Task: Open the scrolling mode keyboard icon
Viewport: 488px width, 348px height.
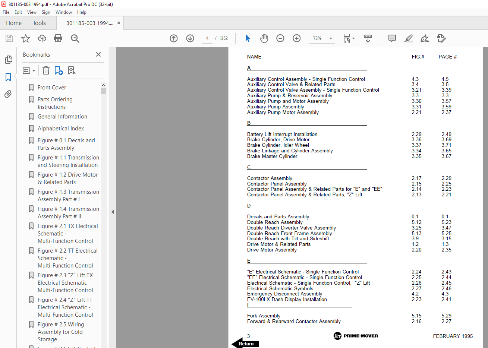Action: (368, 38)
